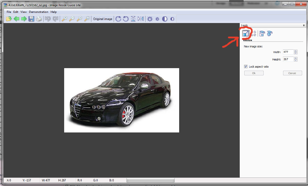
Task: Click the Zoom in magnifier icon
Action: (x=64, y=19)
